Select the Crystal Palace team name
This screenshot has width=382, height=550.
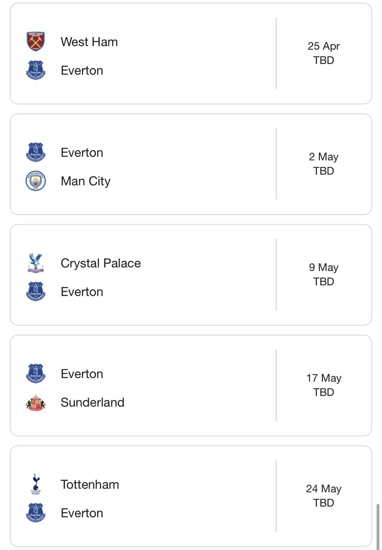[101, 263]
